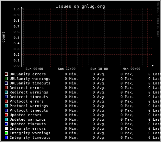Click the Integrity warnings bright green swatch

tap(6, 133)
